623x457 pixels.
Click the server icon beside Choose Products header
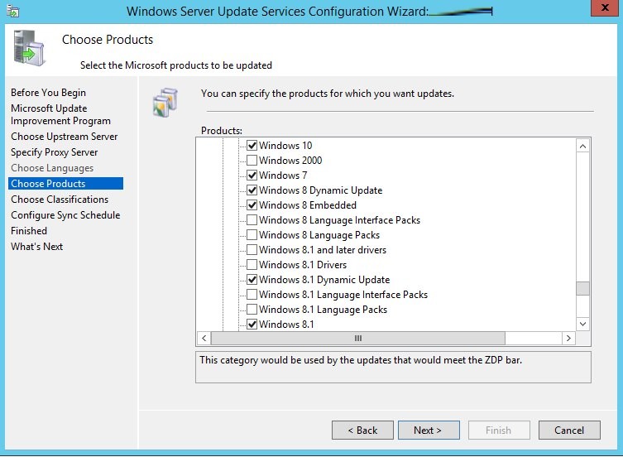click(x=29, y=48)
